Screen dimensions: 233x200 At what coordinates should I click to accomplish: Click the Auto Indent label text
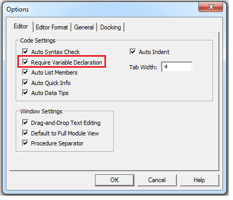[x=154, y=52]
